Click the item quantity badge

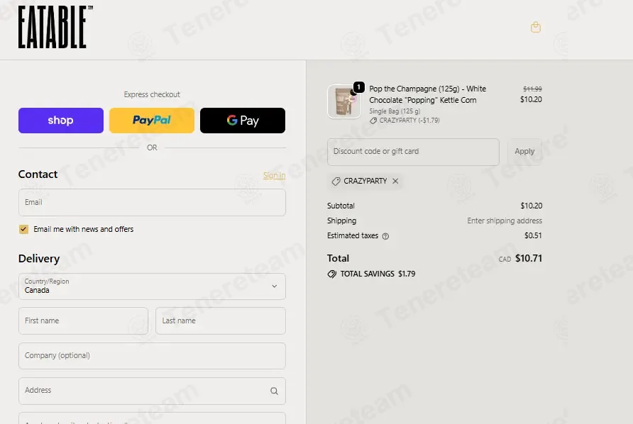point(358,87)
